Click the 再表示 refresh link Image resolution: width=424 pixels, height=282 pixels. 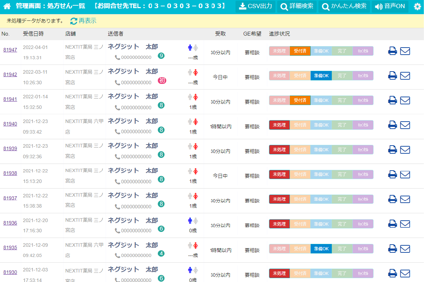pos(83,21)
